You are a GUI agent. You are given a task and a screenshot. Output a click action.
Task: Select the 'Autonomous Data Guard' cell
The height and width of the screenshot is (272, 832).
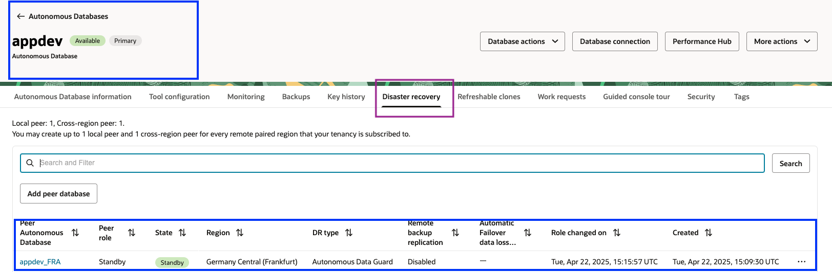[352, 262]
